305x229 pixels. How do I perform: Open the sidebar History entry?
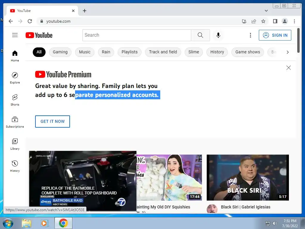pos(15,166)
